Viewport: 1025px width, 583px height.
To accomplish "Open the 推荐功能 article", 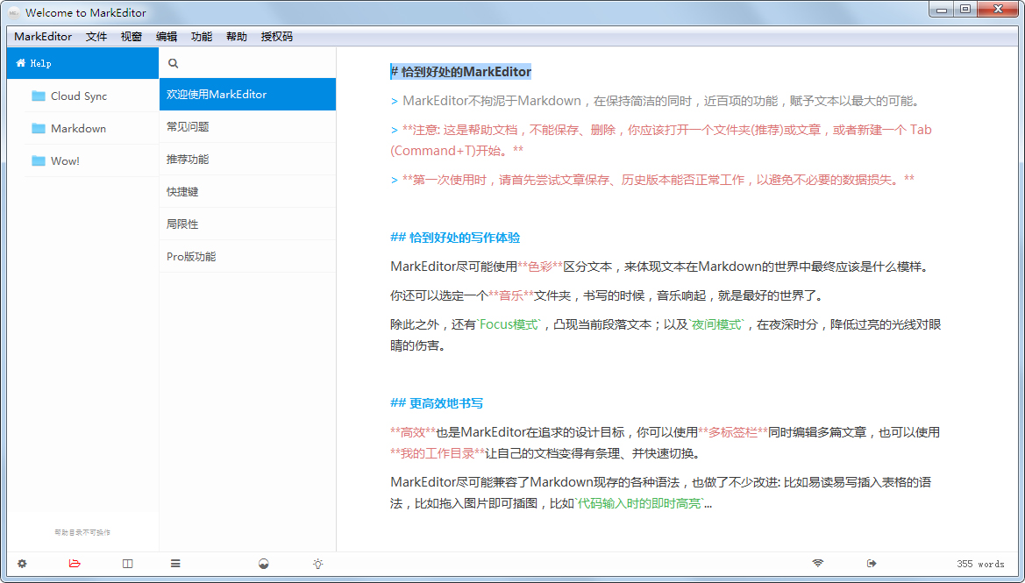I will click(x=248, y=159).
